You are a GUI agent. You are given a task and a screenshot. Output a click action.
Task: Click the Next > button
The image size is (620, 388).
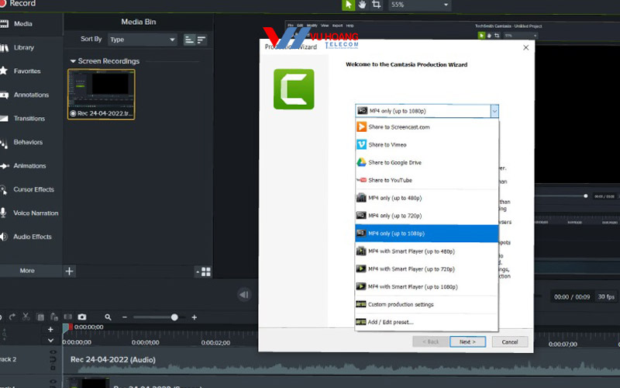pos(467,341)
